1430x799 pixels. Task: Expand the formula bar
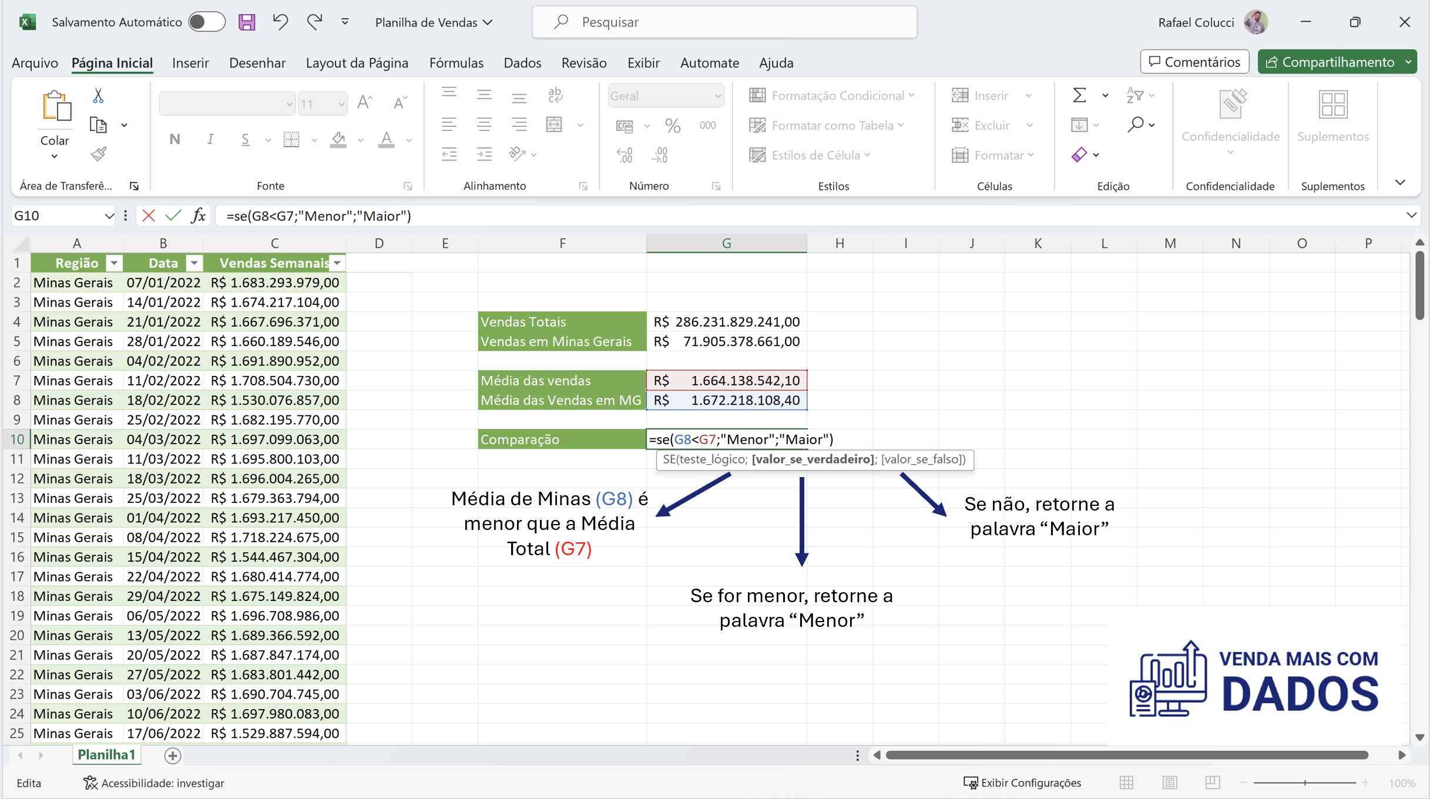[1411, 215]
